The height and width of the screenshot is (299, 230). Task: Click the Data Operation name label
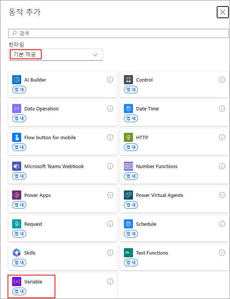click(42, 109)
